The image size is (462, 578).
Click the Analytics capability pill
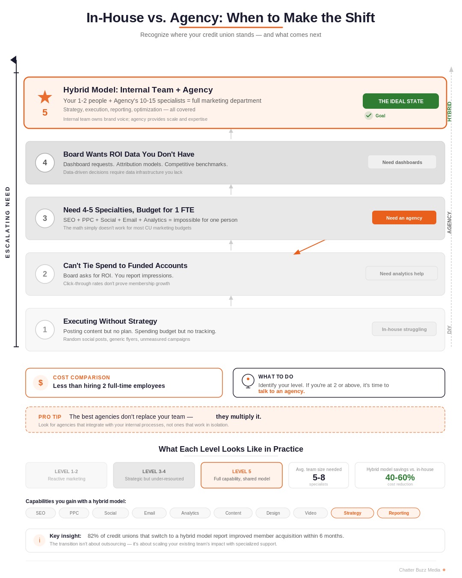click(190, 513)
